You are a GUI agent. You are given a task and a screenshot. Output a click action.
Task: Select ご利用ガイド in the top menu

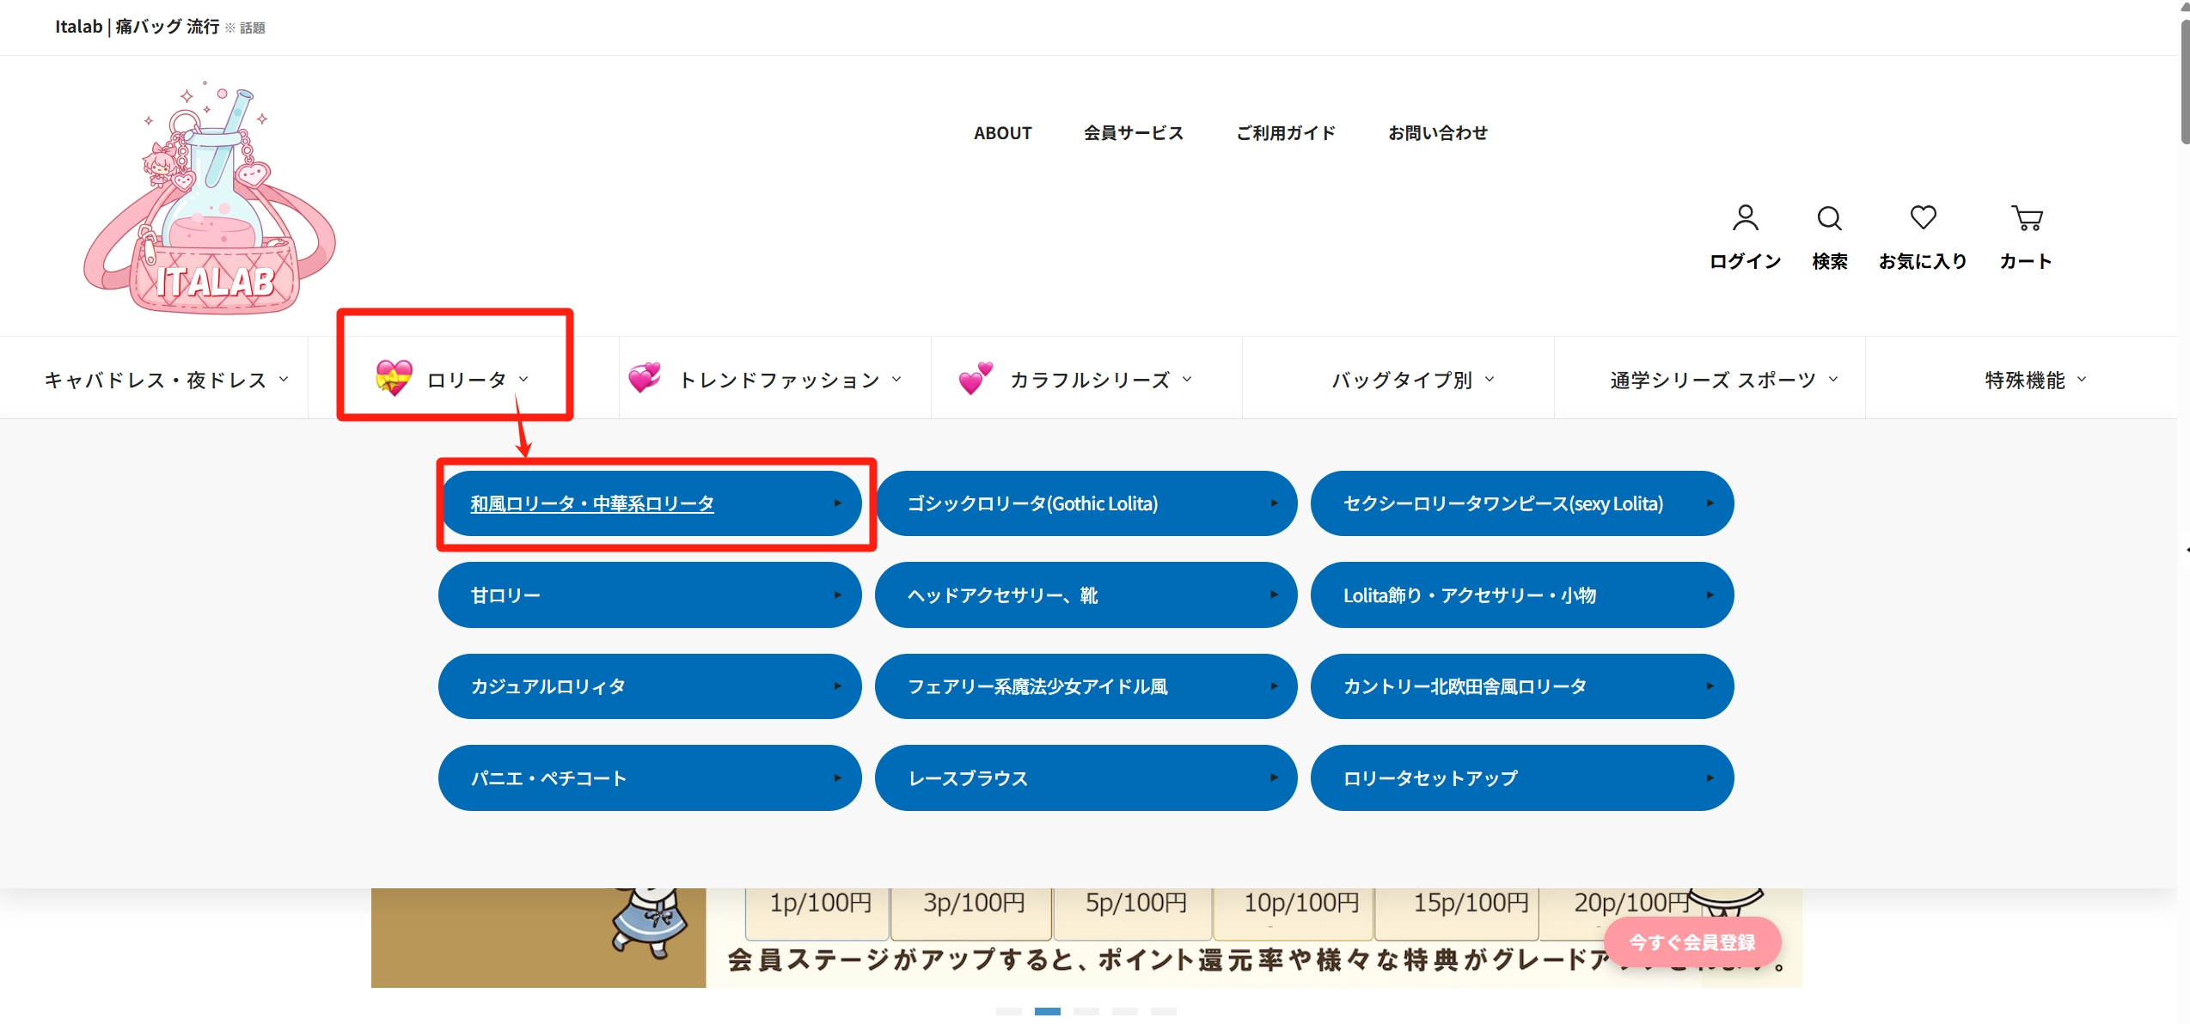(x=1284, y=132)
